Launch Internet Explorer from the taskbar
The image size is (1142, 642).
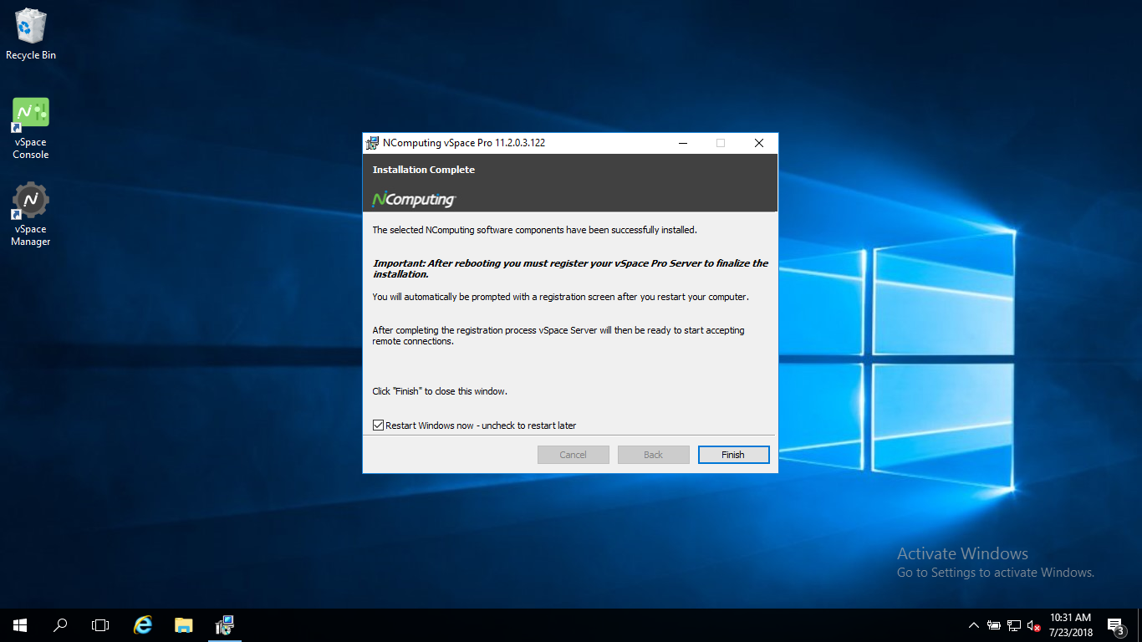tap(144, 625)
